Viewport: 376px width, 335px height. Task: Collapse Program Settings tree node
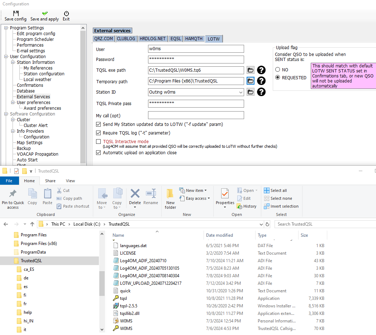pos(6,28)
